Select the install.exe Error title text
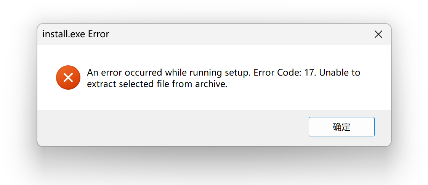The height and width of the screenshot is (185, 428). 76,34
